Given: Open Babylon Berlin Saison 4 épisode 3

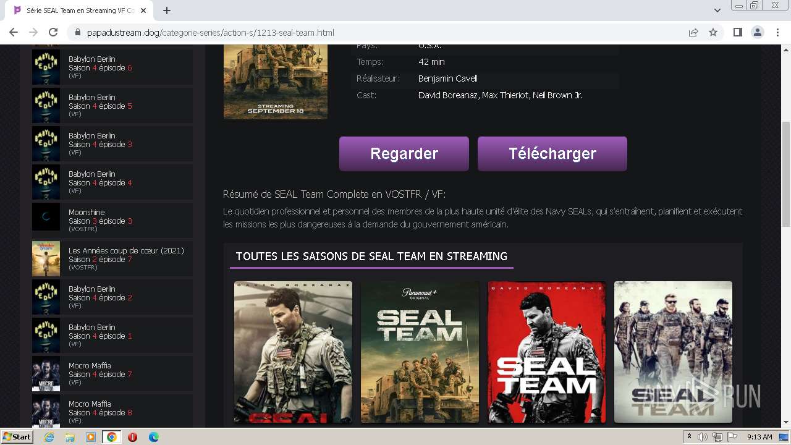Looking at the screenshot, I should tap(112, 143).
